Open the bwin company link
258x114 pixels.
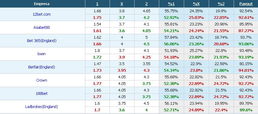click(x=42, y=54)
